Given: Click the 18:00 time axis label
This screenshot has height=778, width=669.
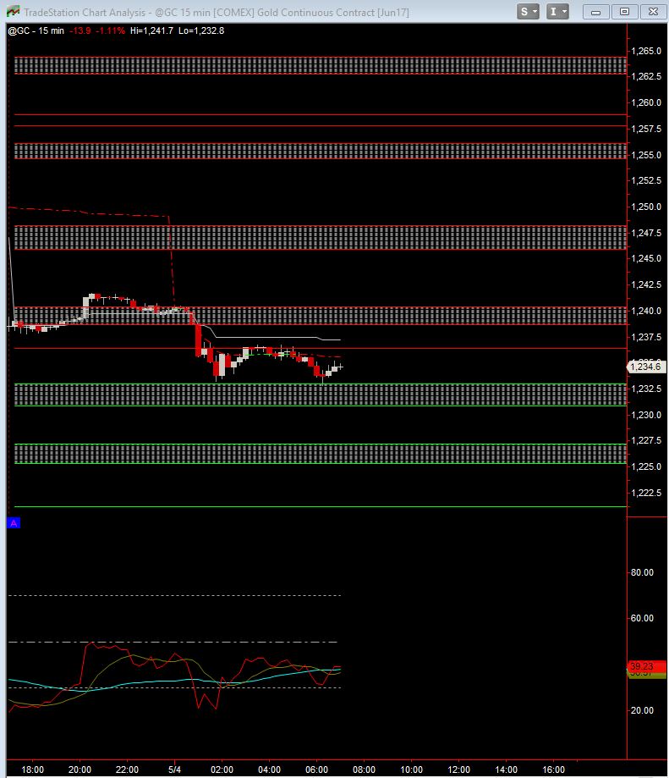Looking at the screenshot, I should [33, 770].
